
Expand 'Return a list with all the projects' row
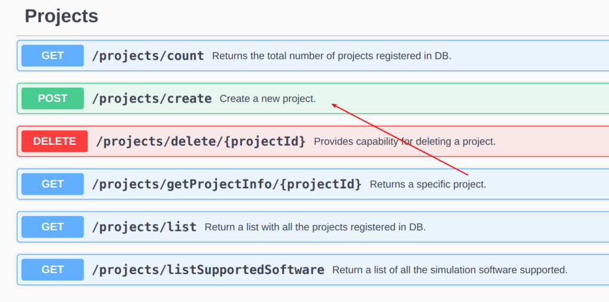click(313, 227)
